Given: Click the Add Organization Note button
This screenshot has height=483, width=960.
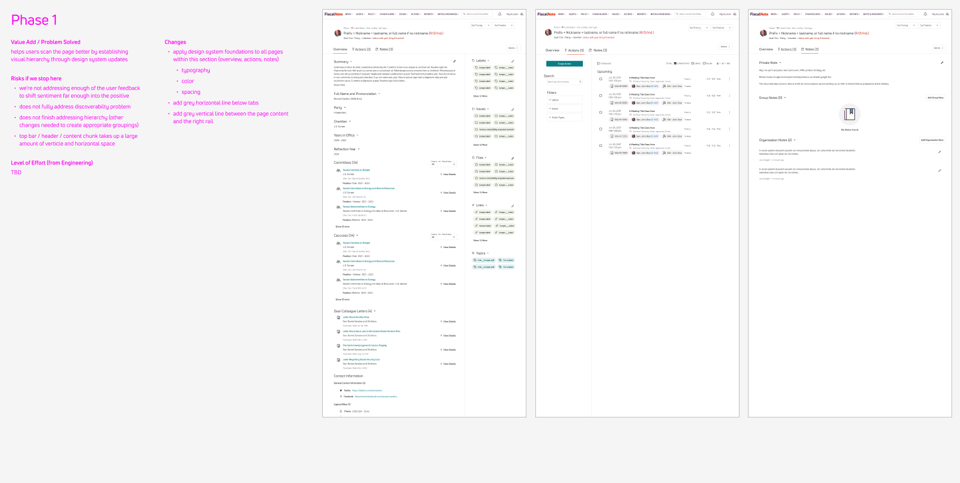Looking at the screenshot, I should click(932, 140).
